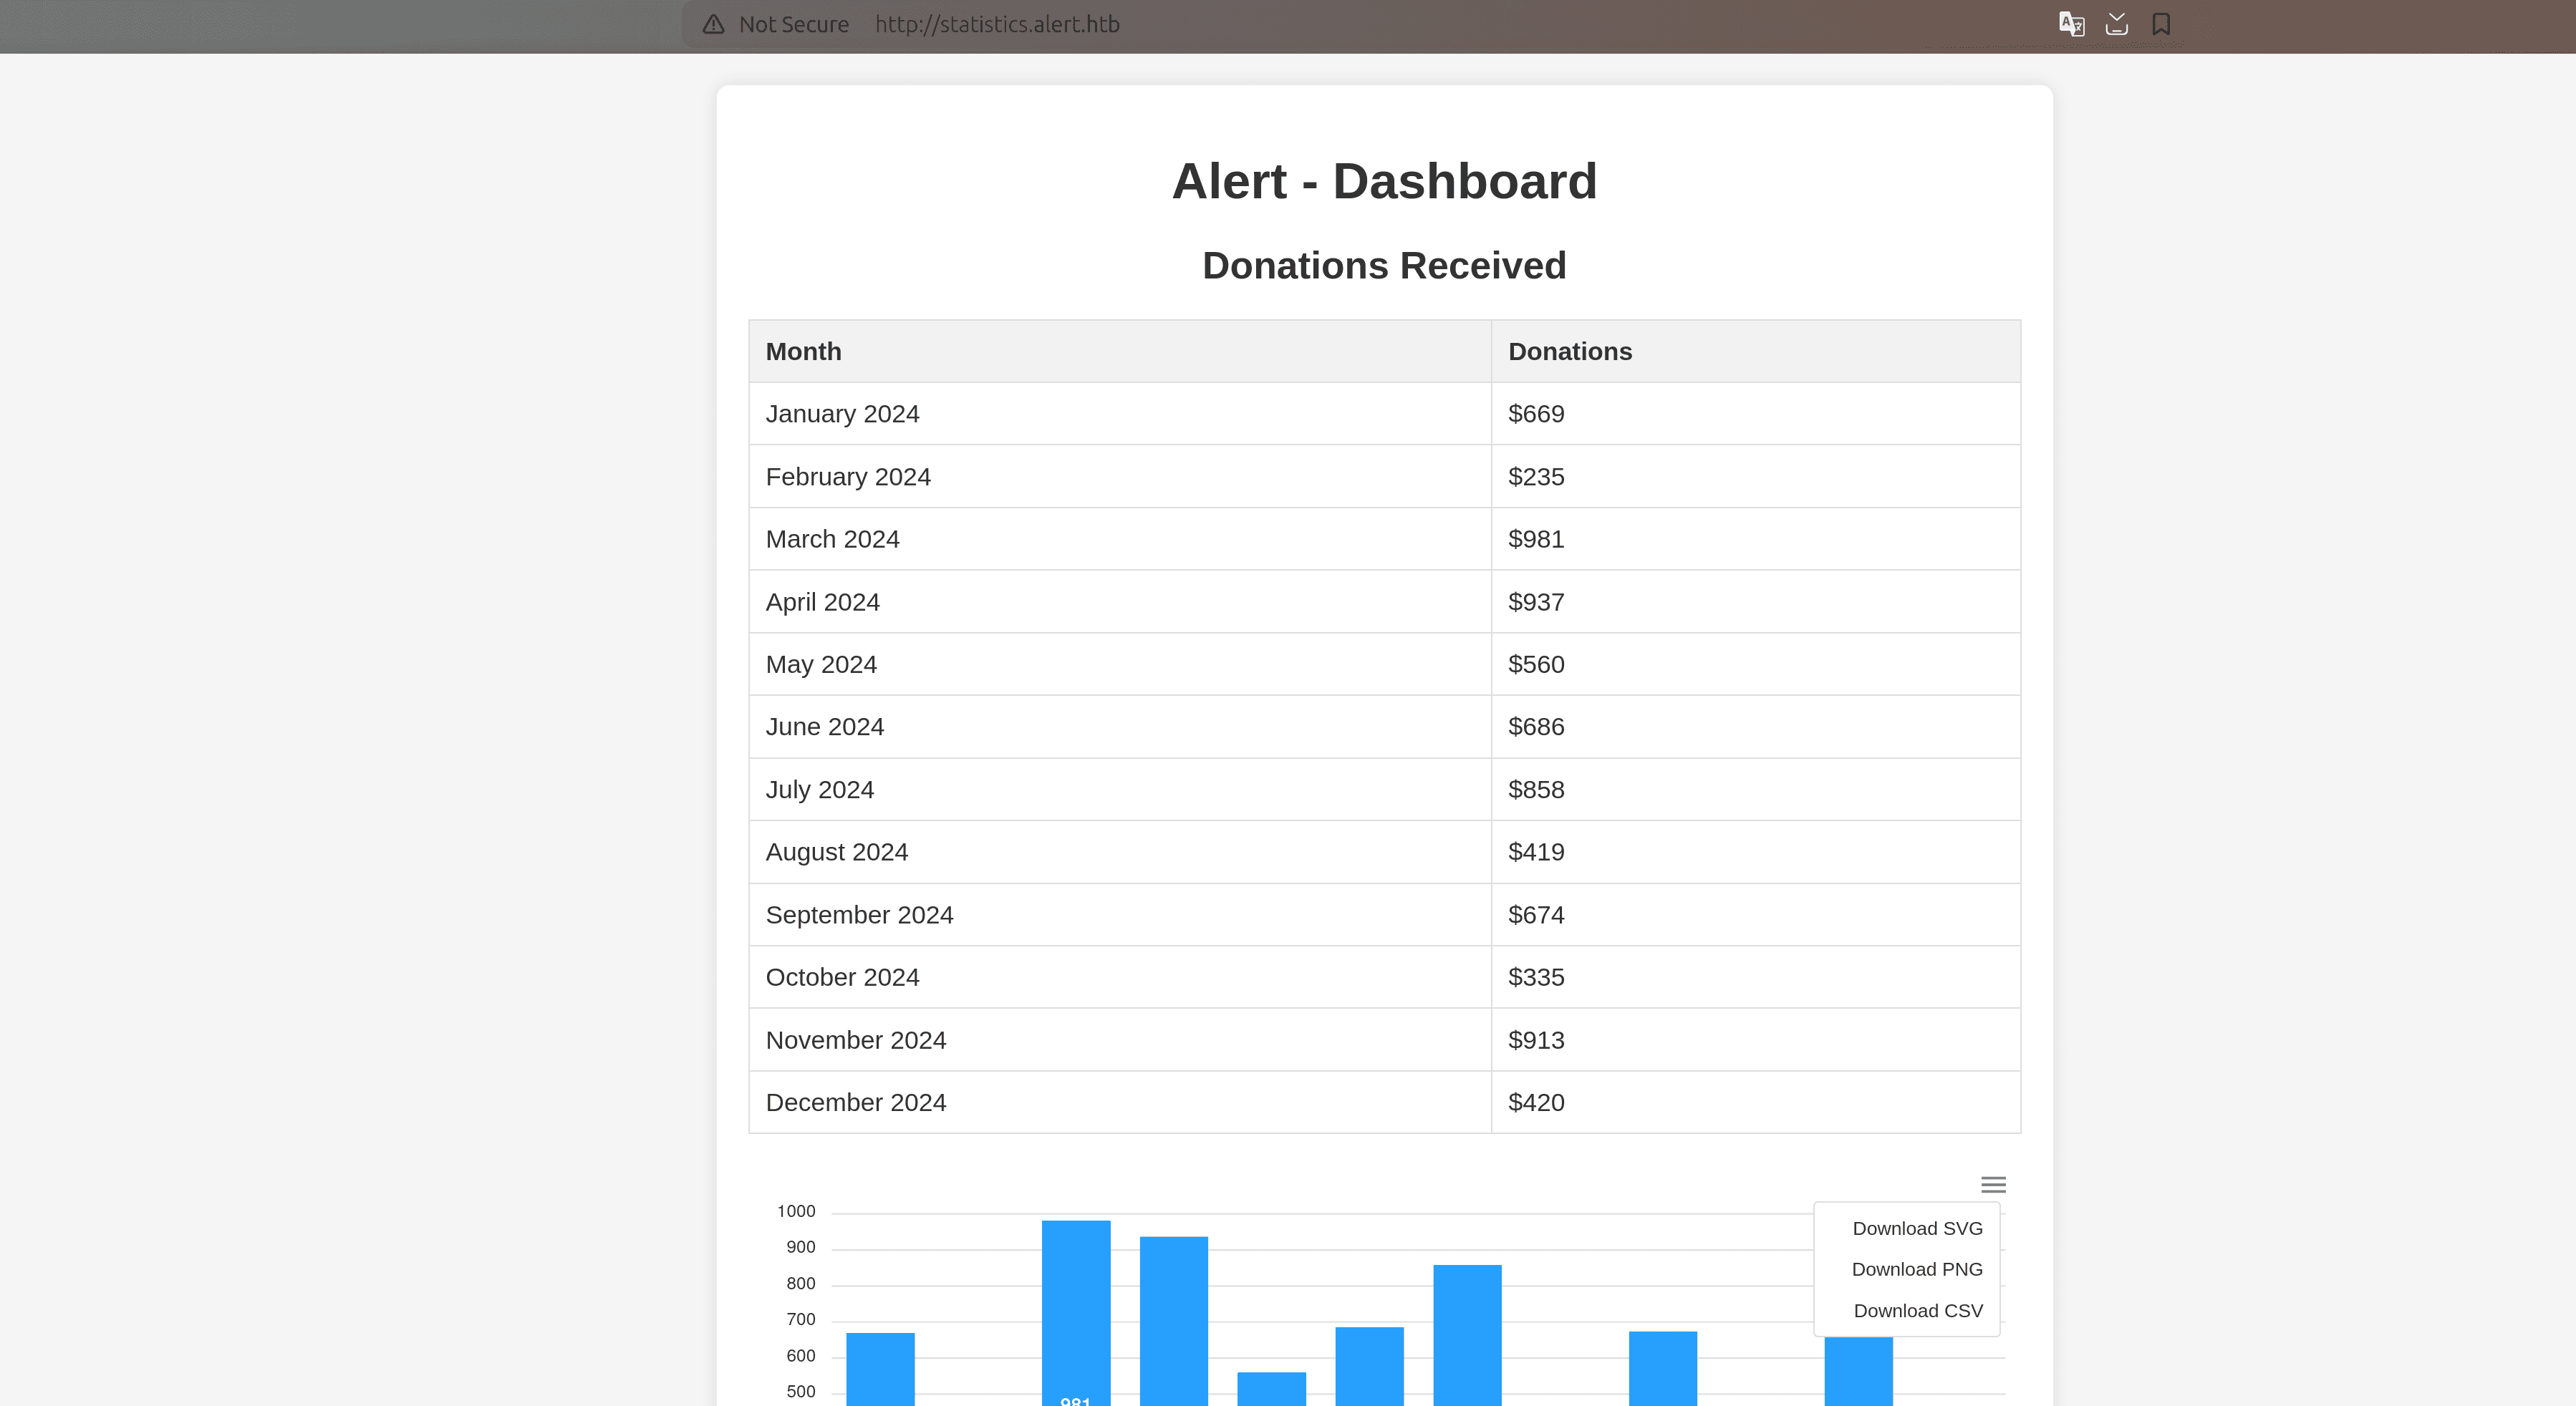This screenshot has height=1406, width=2576.
Task: Open the chart's hamburger menu icon
Action: point(1993,1184)
